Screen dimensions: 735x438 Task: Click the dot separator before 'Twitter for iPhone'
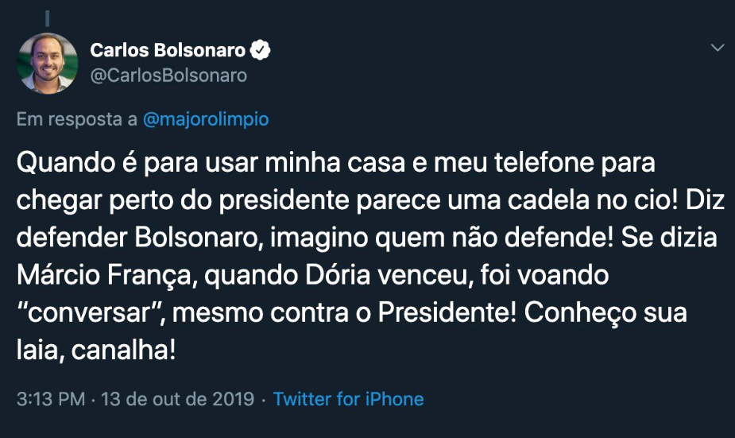point(264,398)
